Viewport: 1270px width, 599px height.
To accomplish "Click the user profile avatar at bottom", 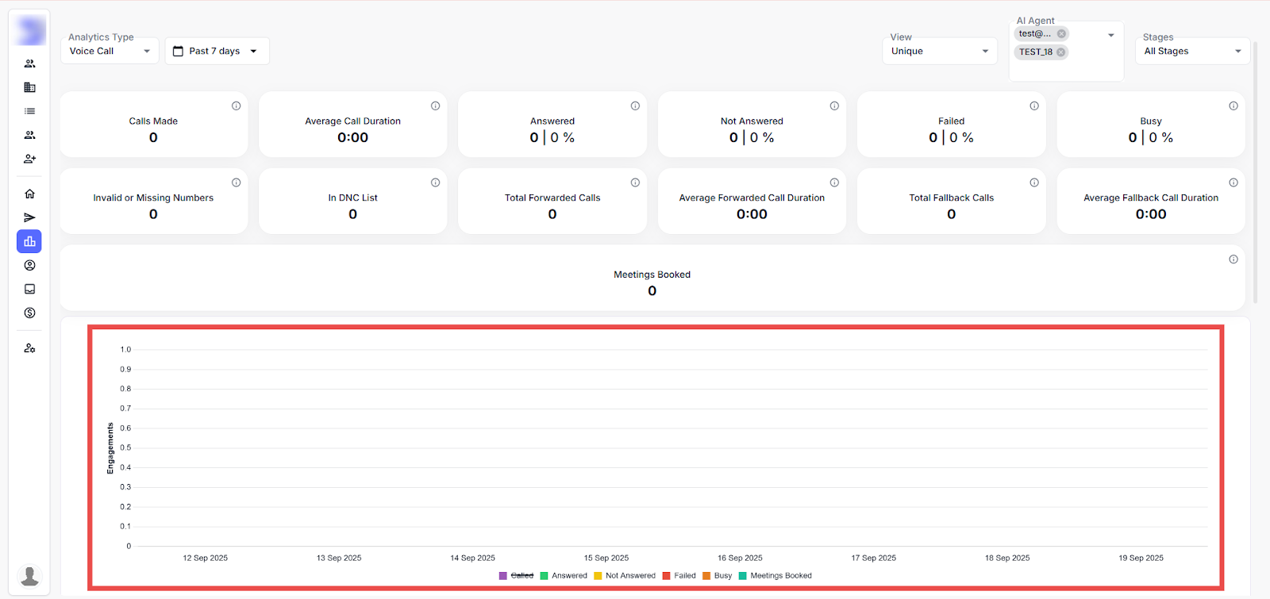I will [x=29, y=575].
